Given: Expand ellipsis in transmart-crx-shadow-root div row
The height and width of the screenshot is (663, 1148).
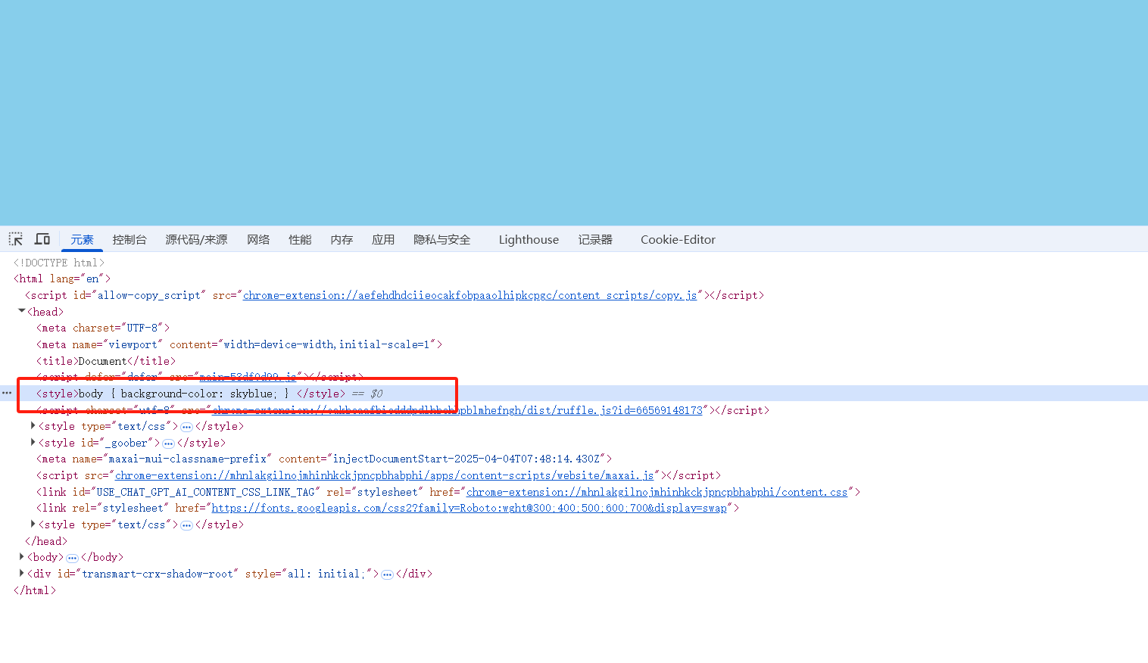Looking at the screenshot, I should (x=387, y=574).
